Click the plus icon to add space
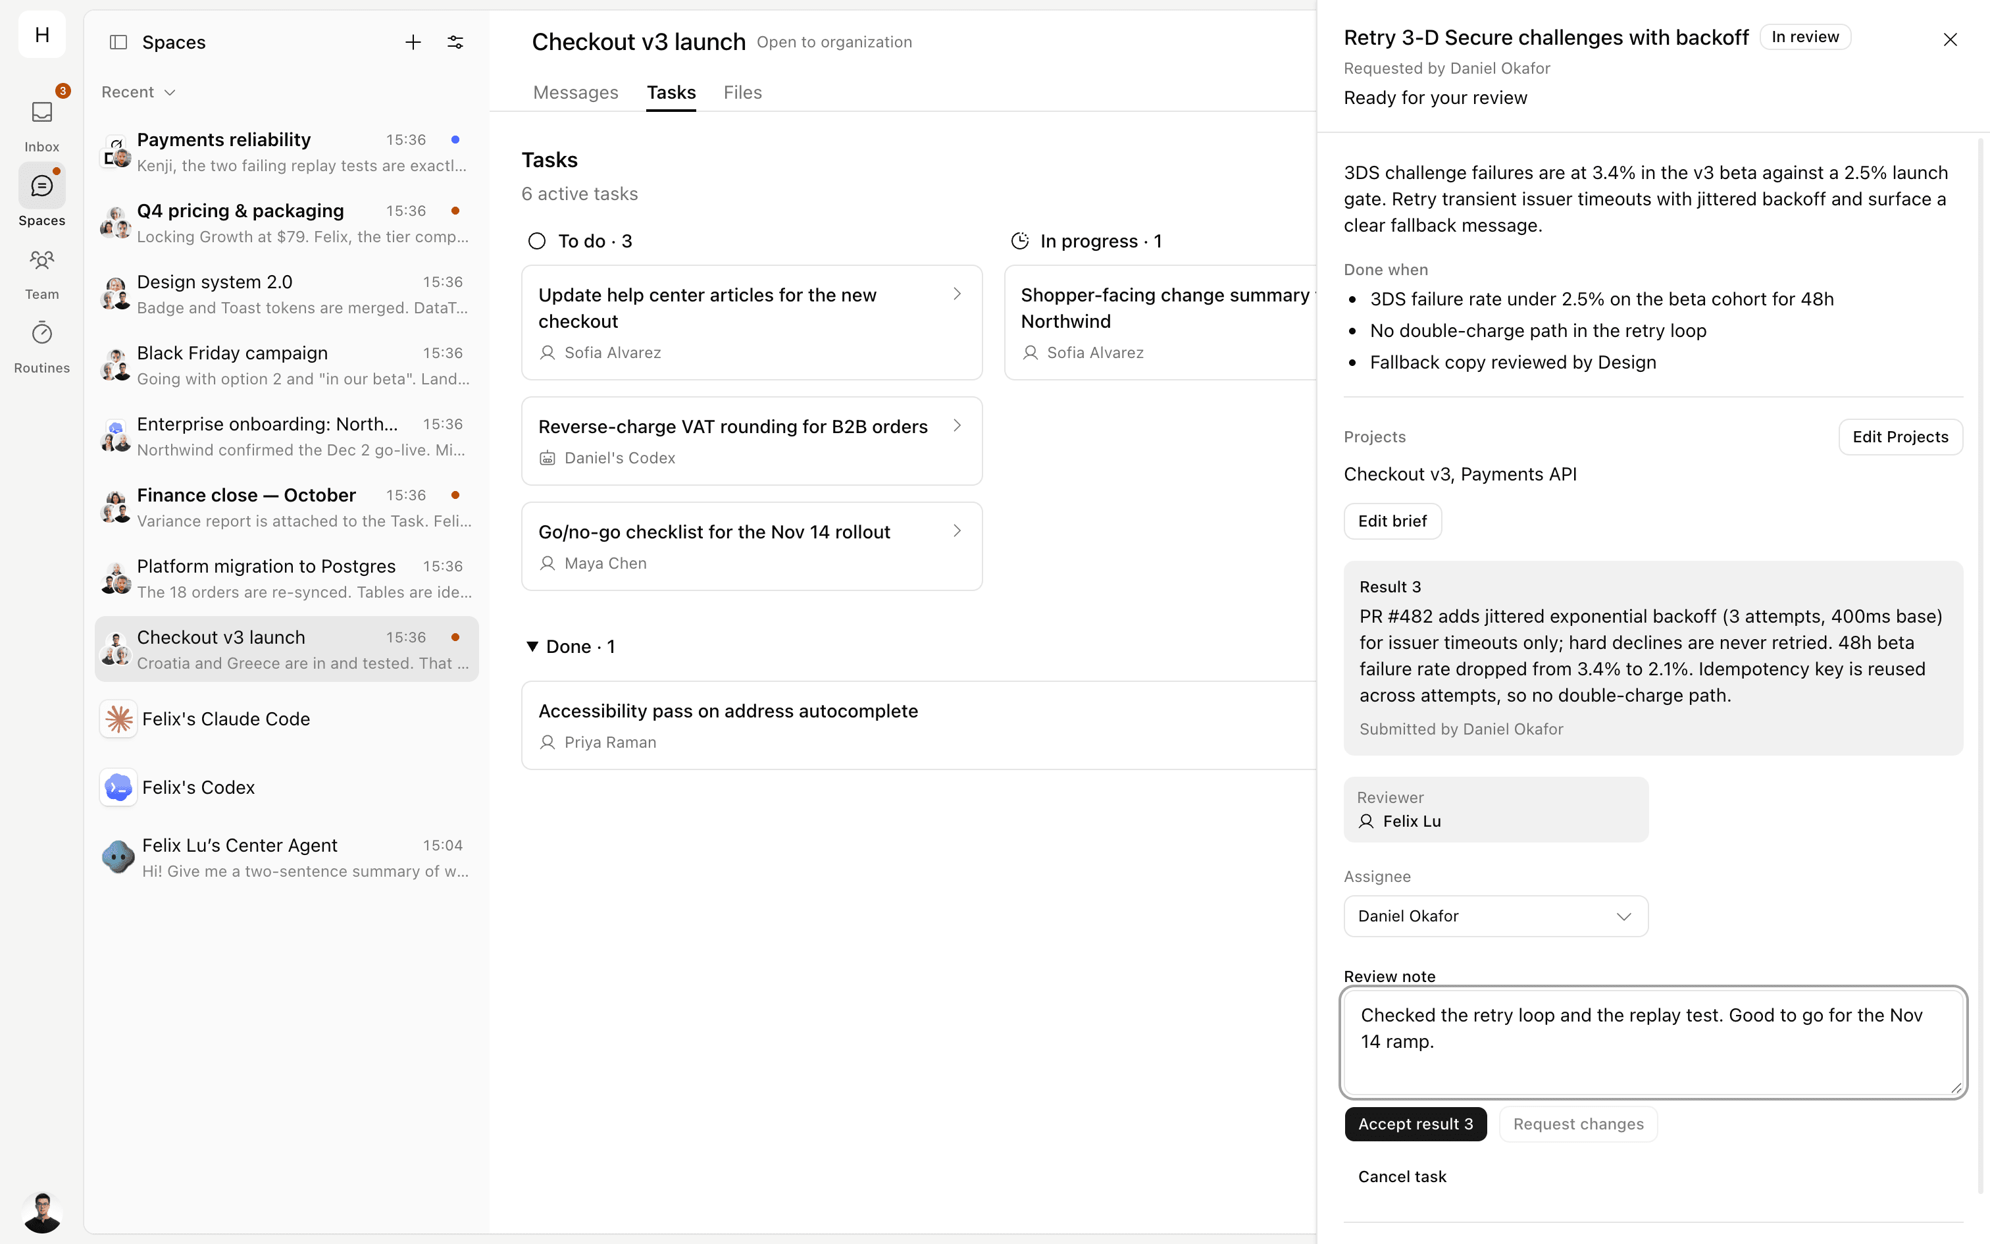 pyautogui.click(x=413, y=42)
